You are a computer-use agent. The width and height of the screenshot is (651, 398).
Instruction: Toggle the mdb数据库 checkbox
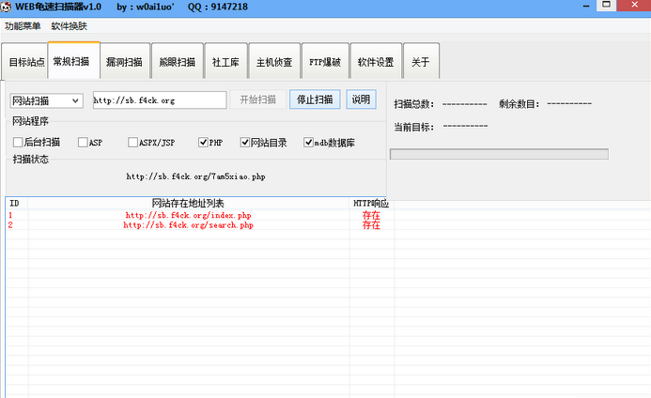coord(308,143)
